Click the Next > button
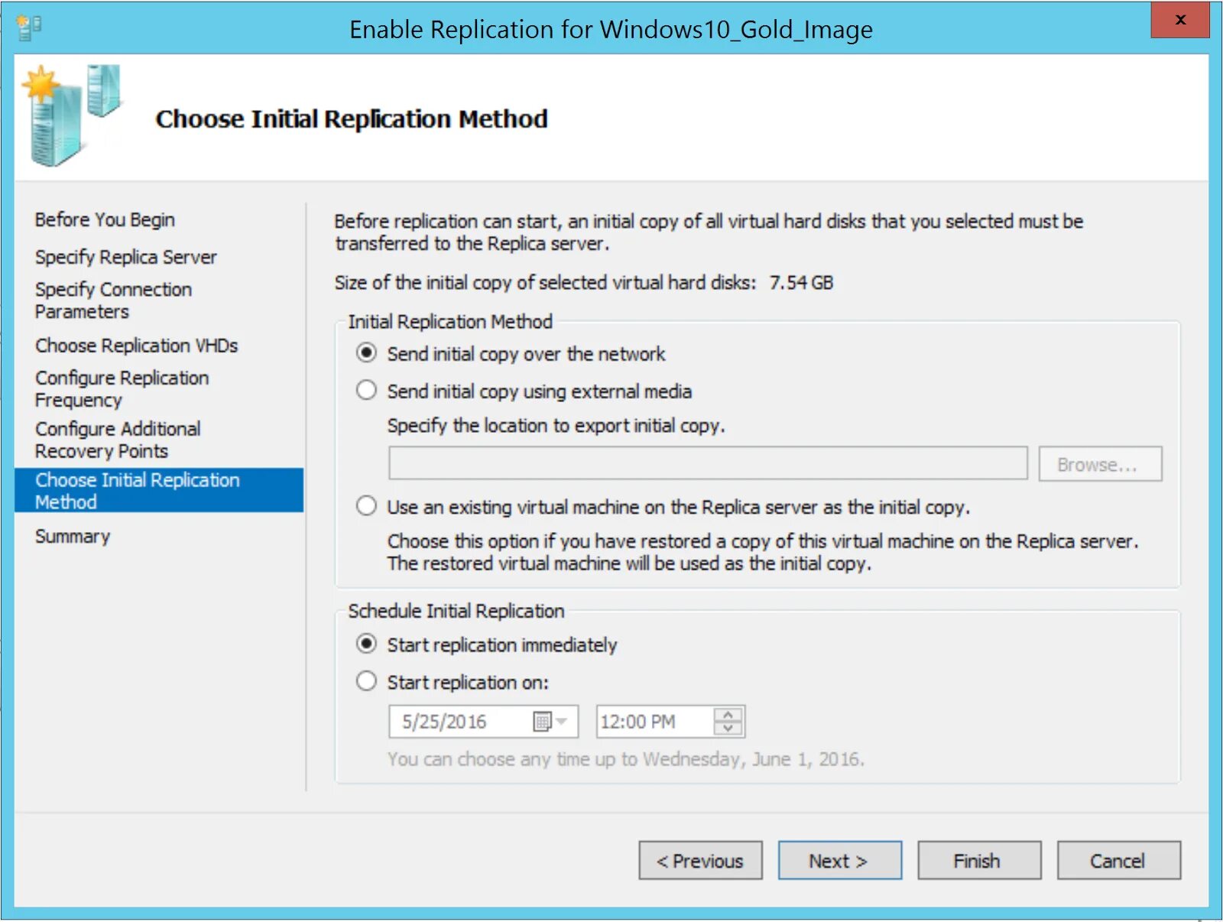 (839, 861)
